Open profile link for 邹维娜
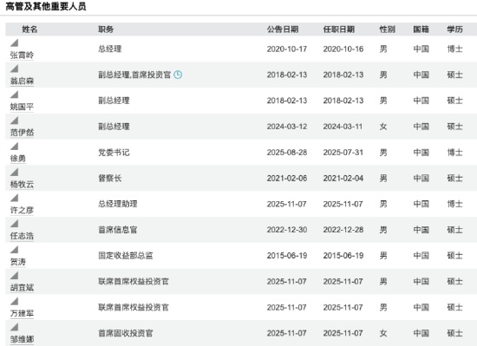Image resolution: width=477 pixels, height=346 pixels. [x=22, y=340]
